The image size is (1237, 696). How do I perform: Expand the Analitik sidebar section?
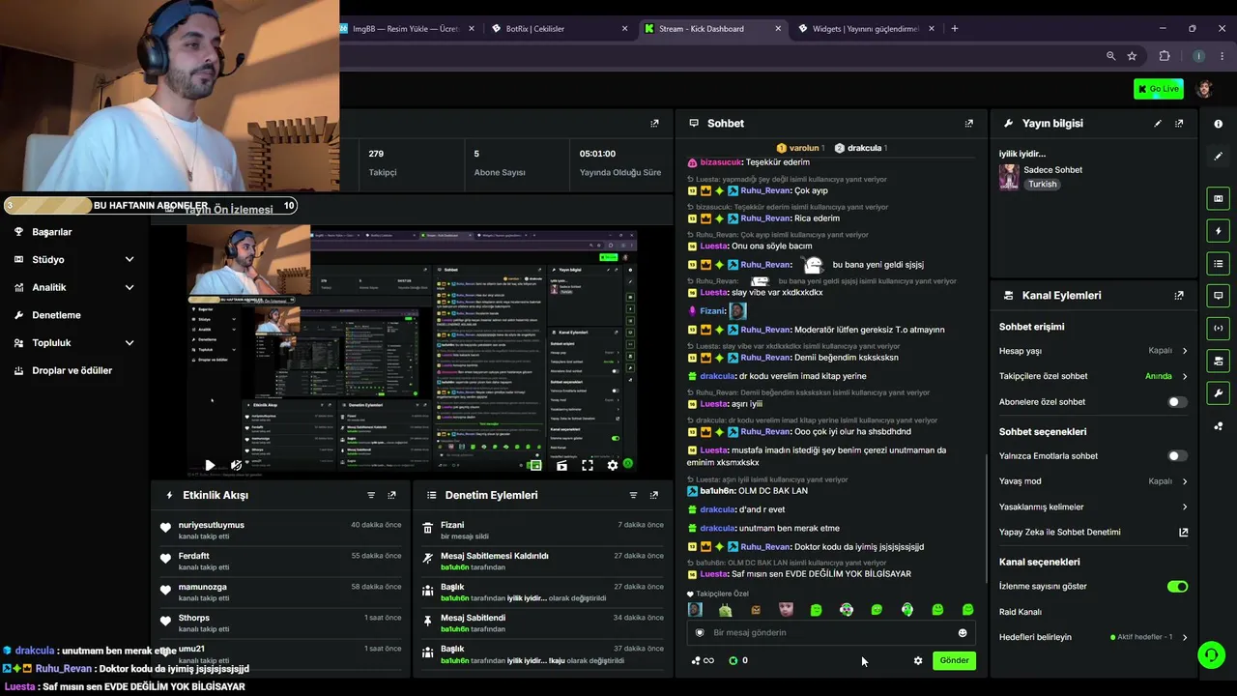(74, 287)
